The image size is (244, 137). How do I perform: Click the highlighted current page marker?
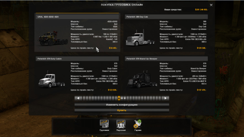119,98
